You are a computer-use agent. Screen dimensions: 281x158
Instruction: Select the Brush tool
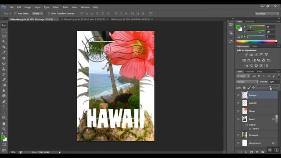pos(4,64)
